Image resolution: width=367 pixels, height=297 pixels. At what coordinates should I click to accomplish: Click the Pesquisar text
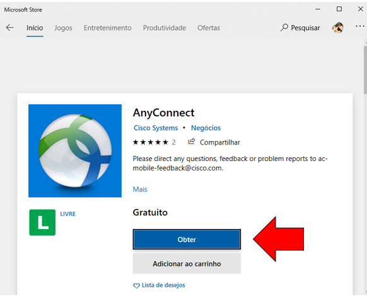(x=305, y=28)
